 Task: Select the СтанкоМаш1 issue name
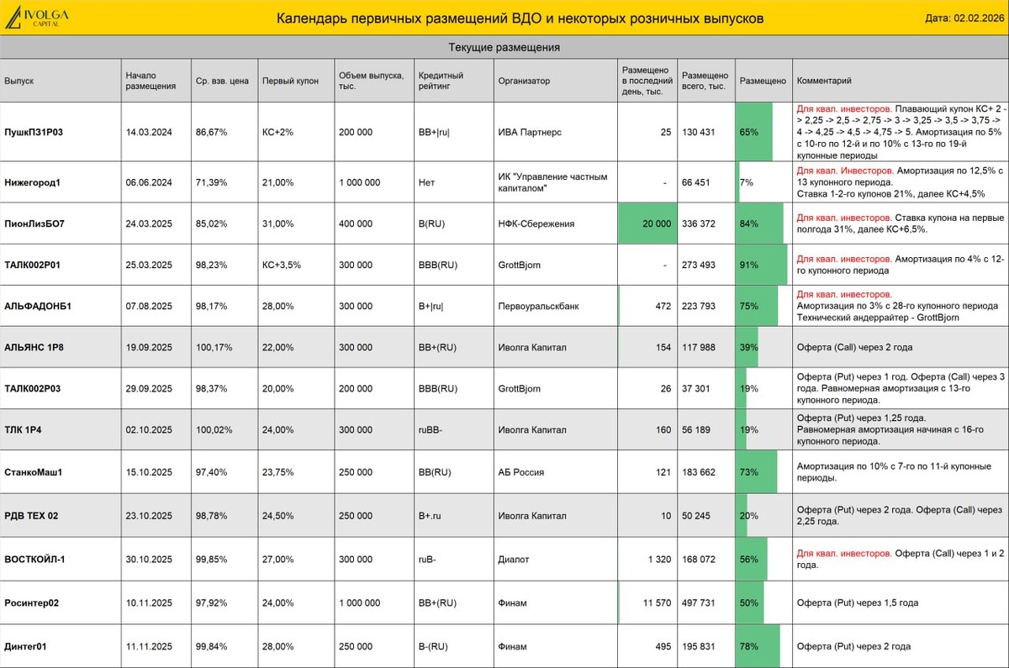tap(34, 472)
